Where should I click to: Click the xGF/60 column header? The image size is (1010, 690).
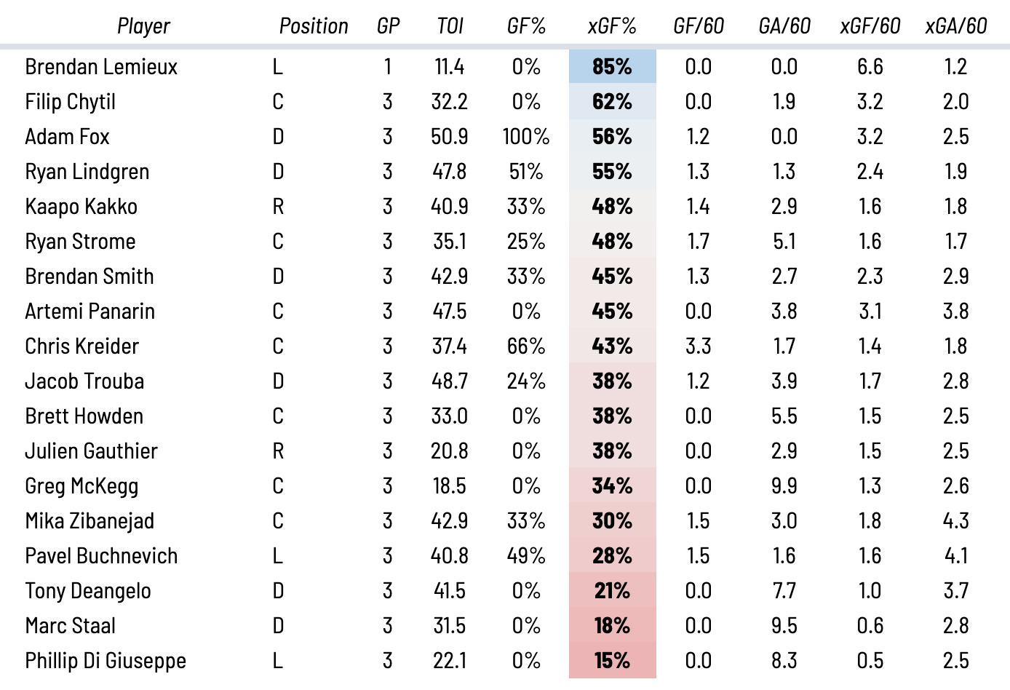tap(870, 26)
